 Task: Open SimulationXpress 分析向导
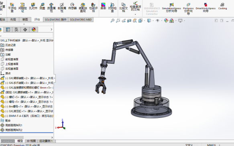(x=171, y=8)
